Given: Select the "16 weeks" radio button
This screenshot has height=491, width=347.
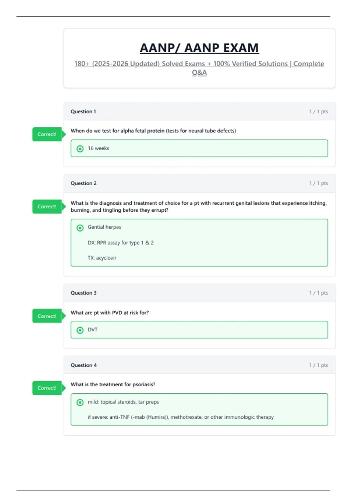Looking at the screenshot, I should (80, 149).
